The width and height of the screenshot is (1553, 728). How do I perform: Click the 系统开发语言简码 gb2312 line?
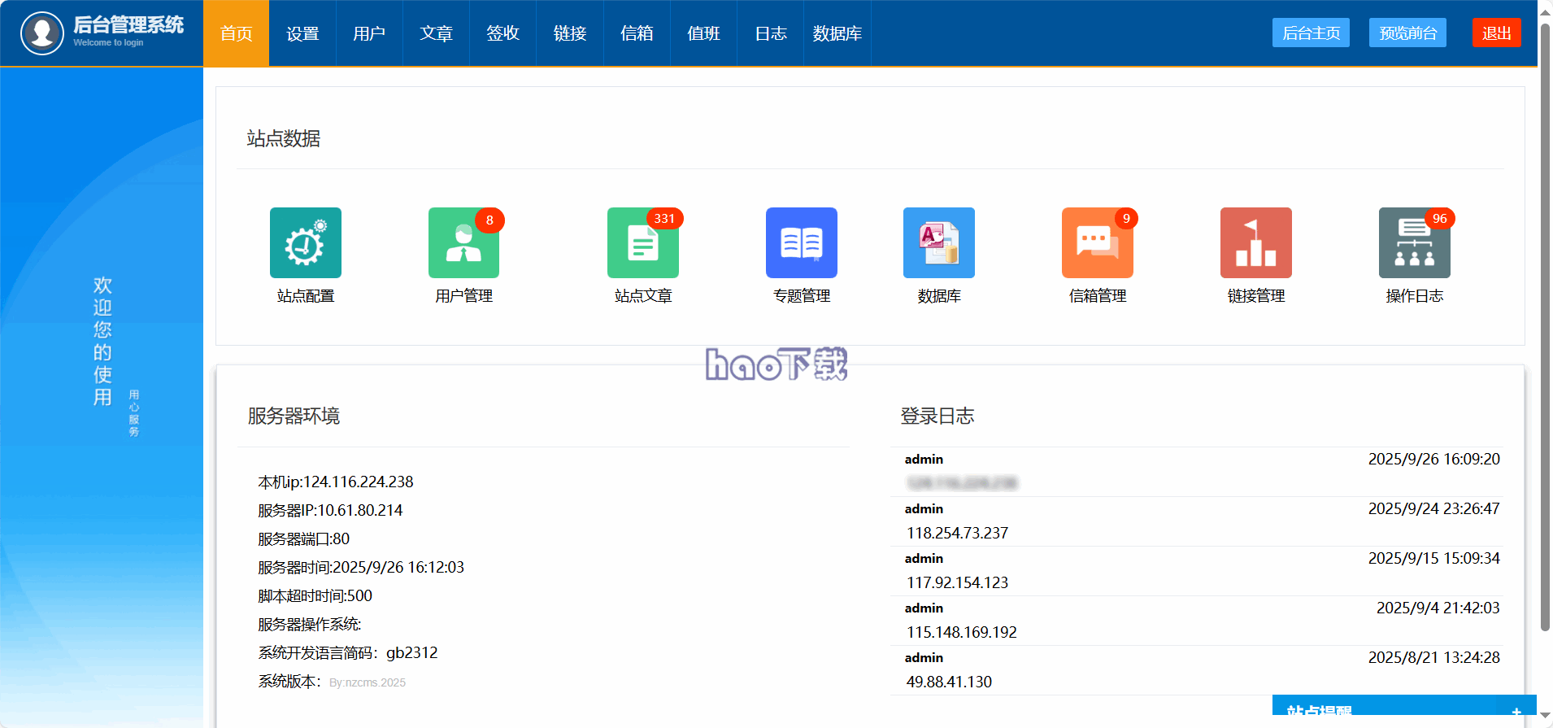[x=348, y=652]
